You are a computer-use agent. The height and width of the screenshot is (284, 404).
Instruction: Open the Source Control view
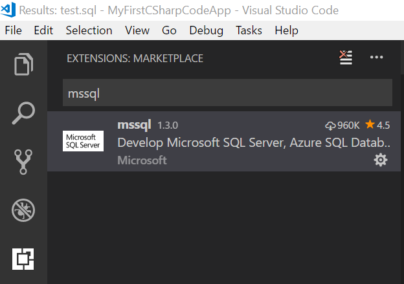click(23, 162)
